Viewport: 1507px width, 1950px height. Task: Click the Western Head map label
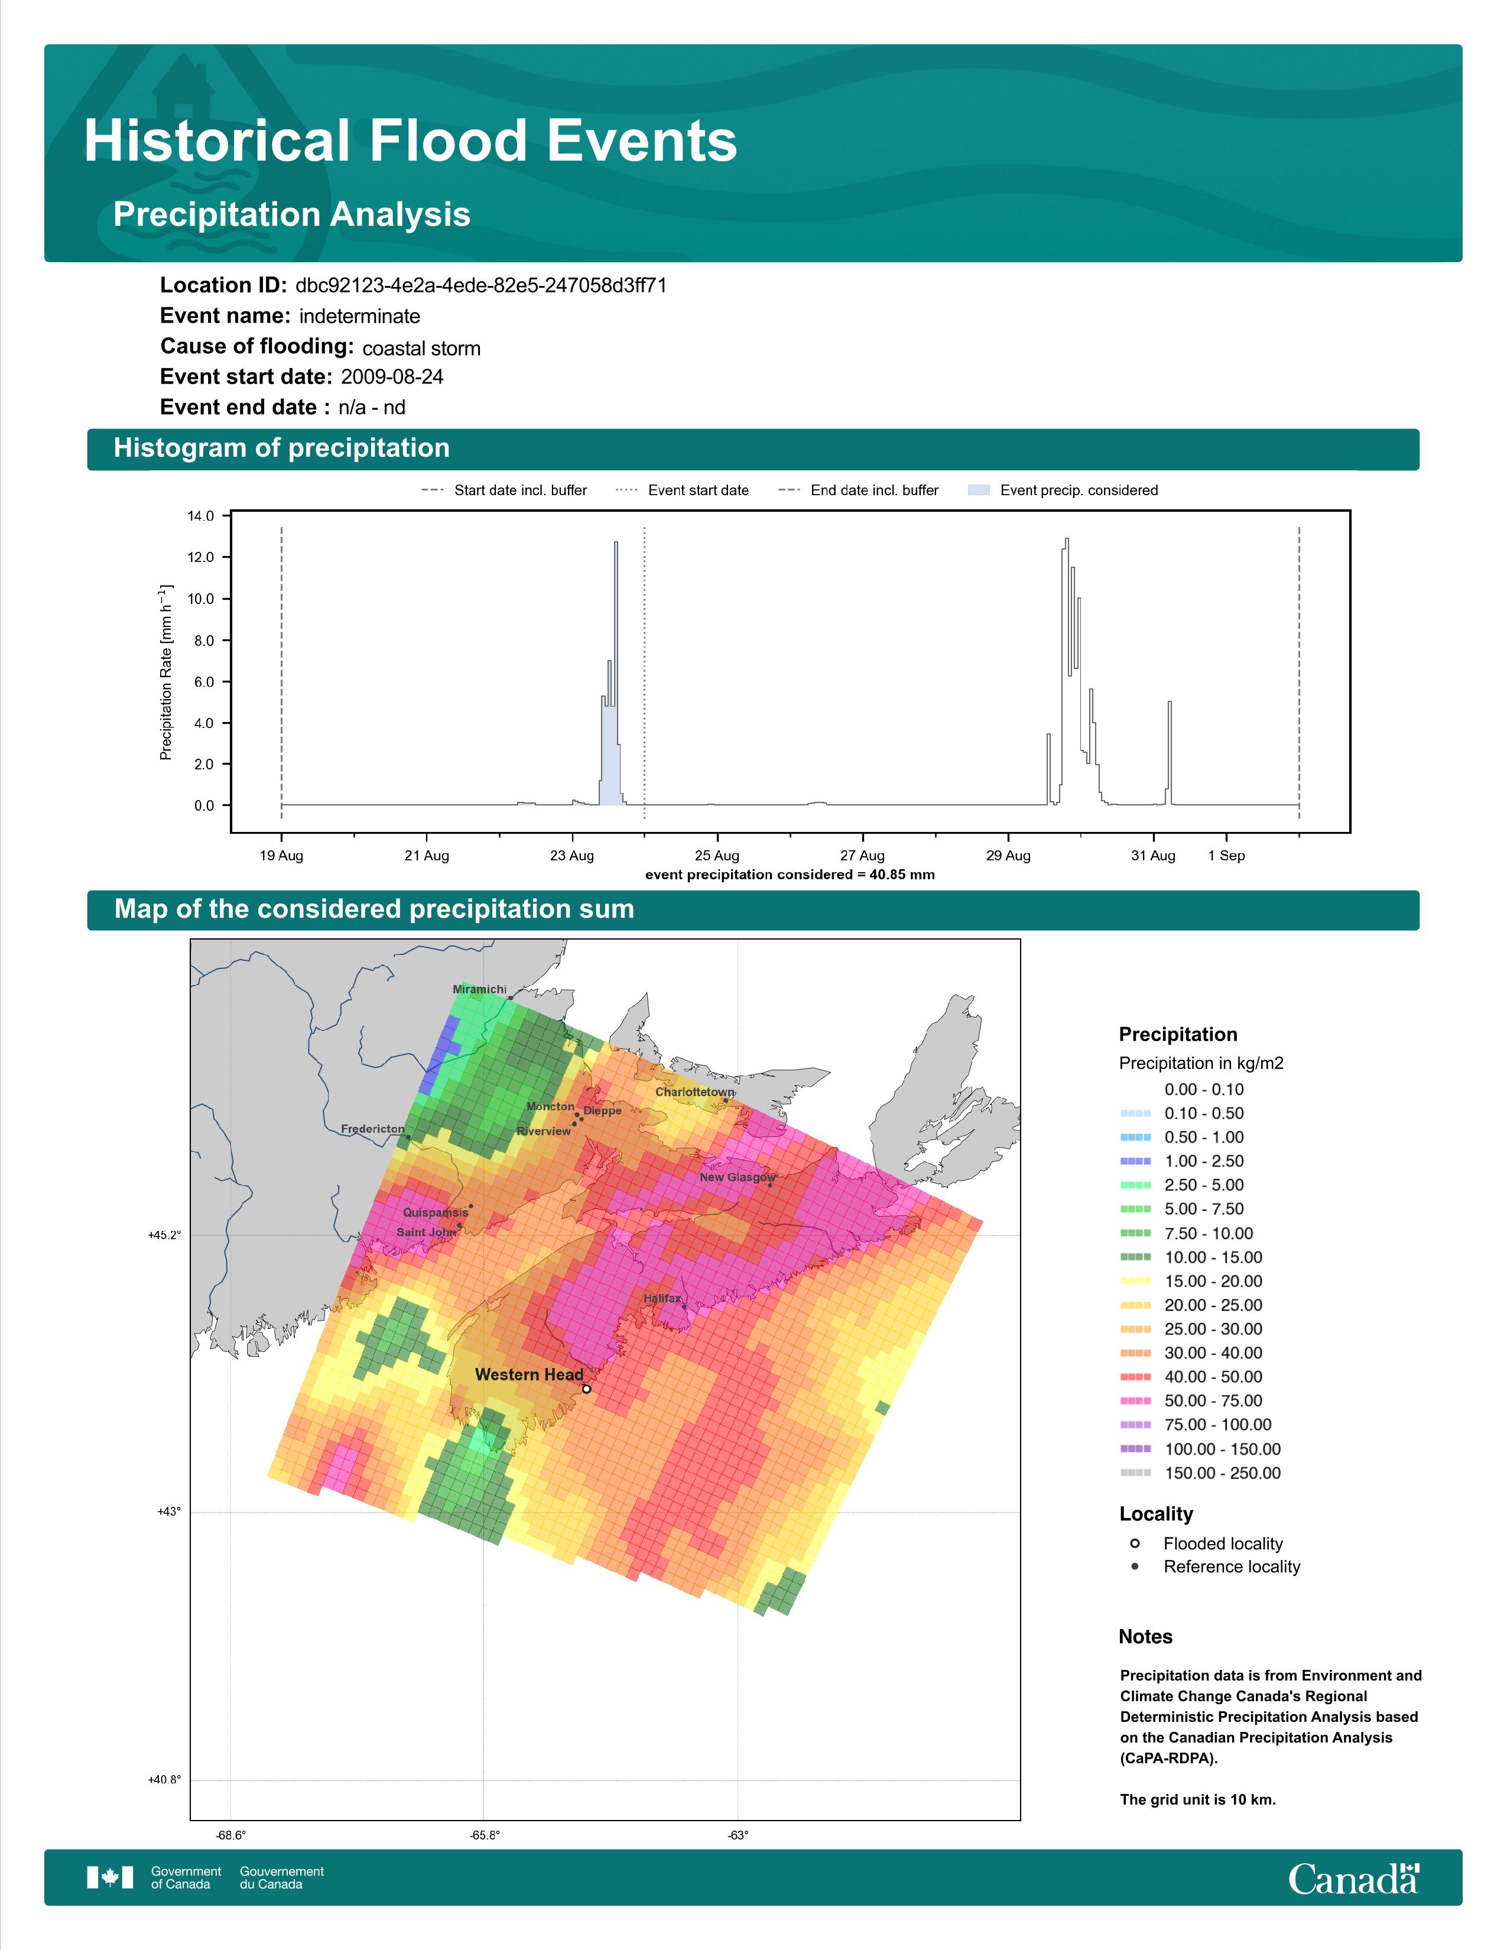pos(528,1374)
